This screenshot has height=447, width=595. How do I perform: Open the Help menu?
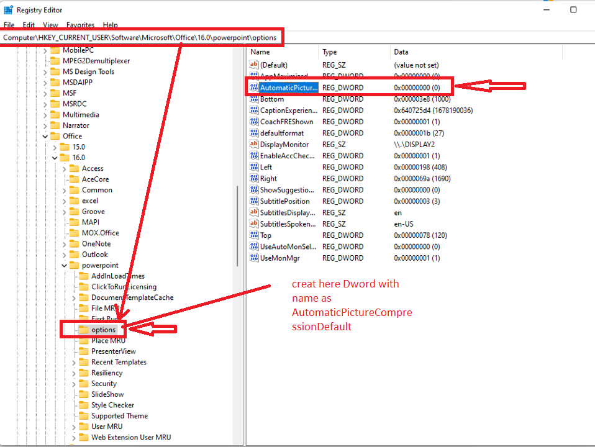110,25
